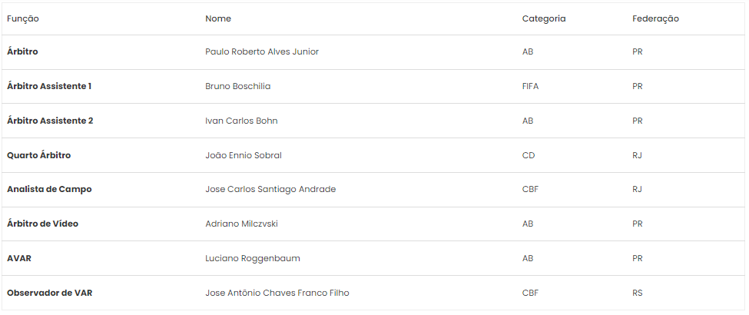The height and width of the screenshot is (315, 749).
Task: Select the name Paulo Roberto Alves Junior
Action: pos(262,51)
